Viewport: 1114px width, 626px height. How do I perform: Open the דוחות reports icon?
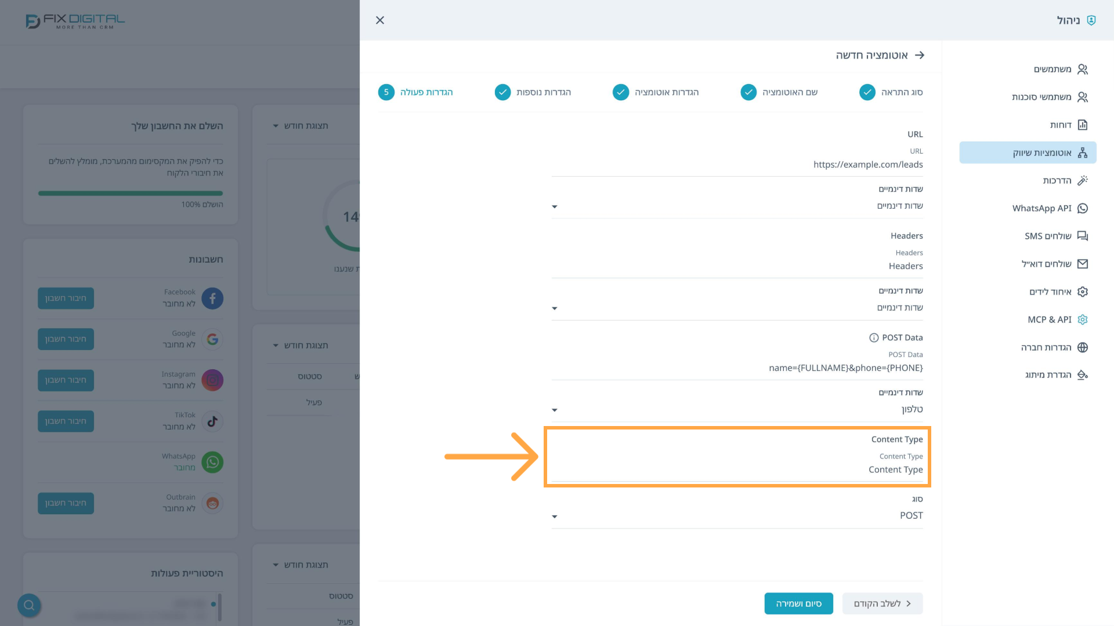1082,125
